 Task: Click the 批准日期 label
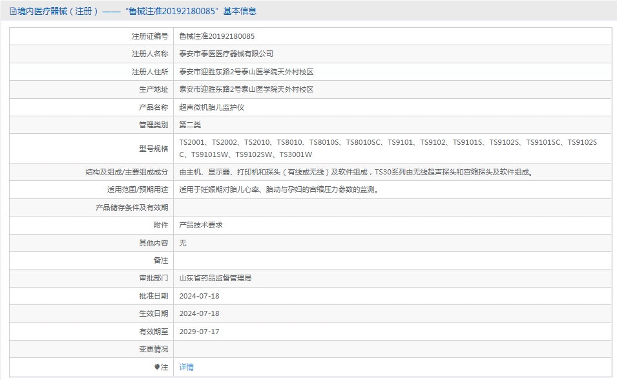(154, 296)
